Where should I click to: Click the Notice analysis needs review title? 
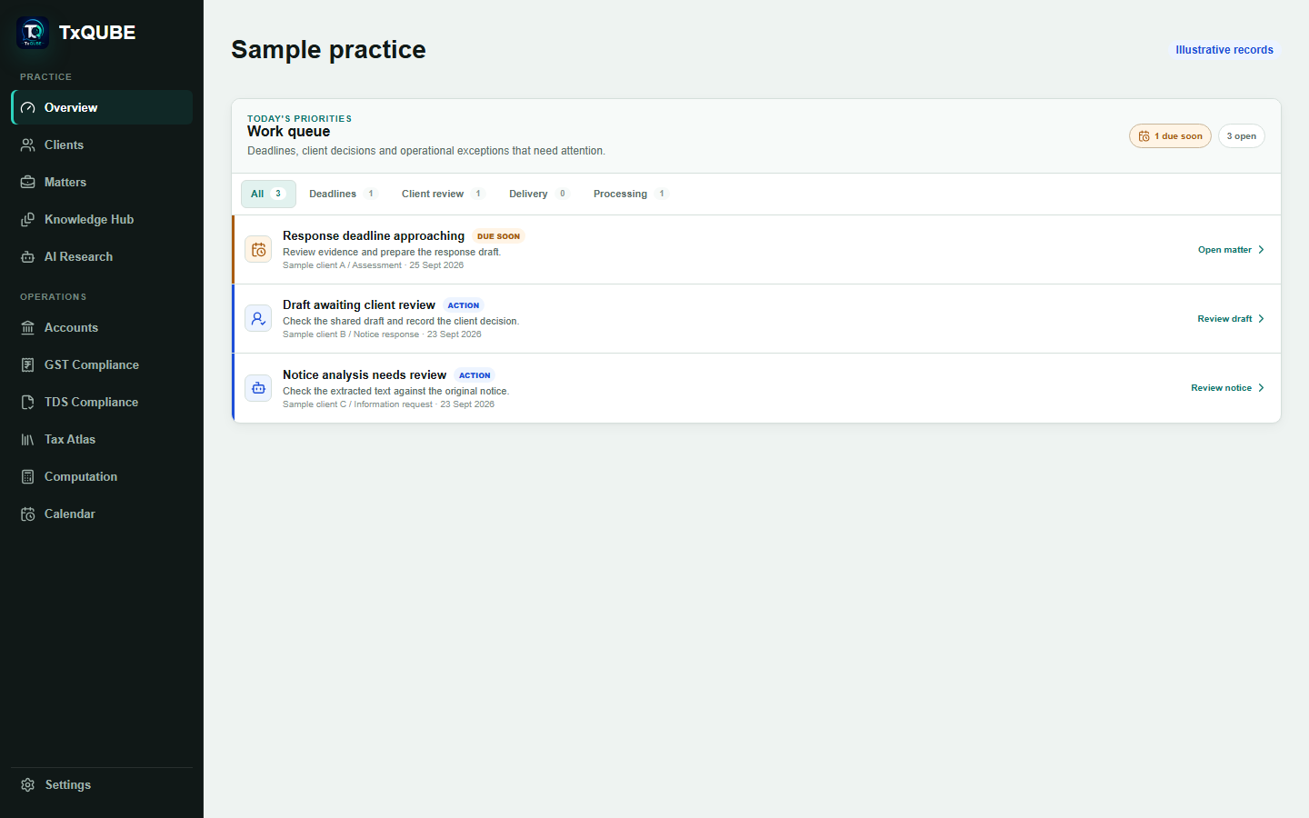pos(365,374)
